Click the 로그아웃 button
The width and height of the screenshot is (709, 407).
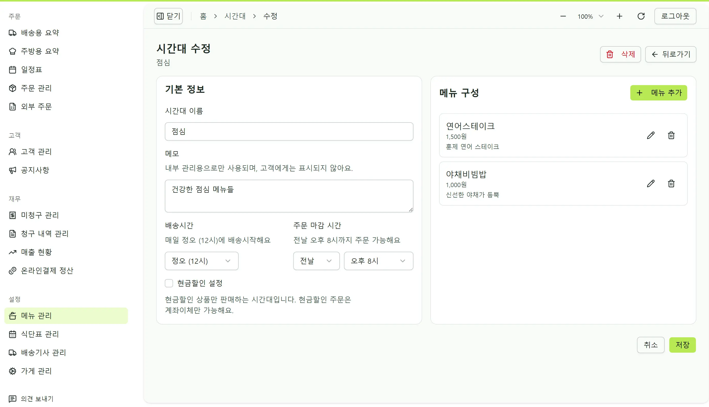tap(675, 16)
